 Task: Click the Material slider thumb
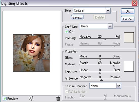click(x=114, y=66)
